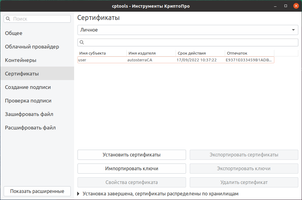Click Экспортировать сертификаты button
This screenshot has width=302, height=200.
(x=244, y=155)
